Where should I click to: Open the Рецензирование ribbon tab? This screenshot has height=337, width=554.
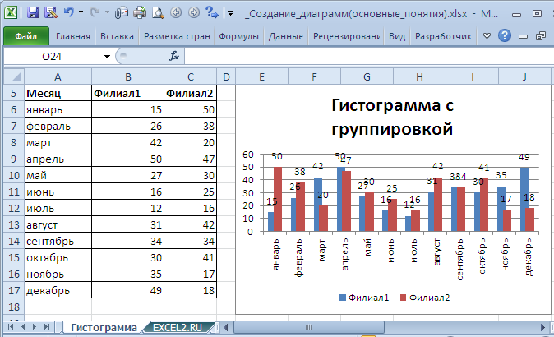click(x=346, y=36)
